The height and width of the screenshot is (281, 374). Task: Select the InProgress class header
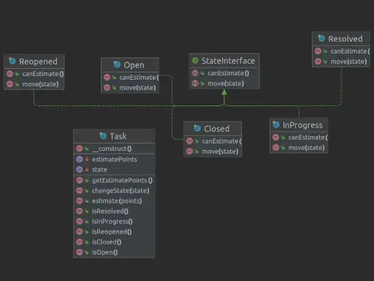[299, 125]
